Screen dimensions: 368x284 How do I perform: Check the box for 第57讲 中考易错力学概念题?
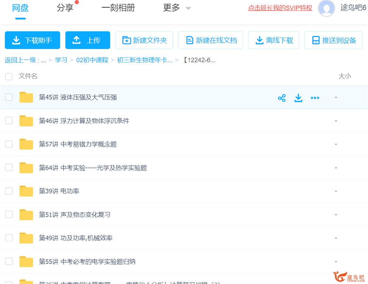click(x=9, y=144)
